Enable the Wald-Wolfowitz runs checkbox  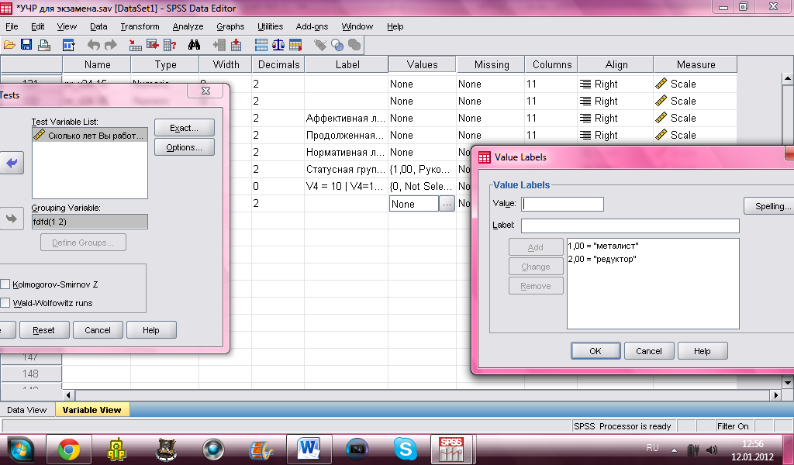coord(5,303)
